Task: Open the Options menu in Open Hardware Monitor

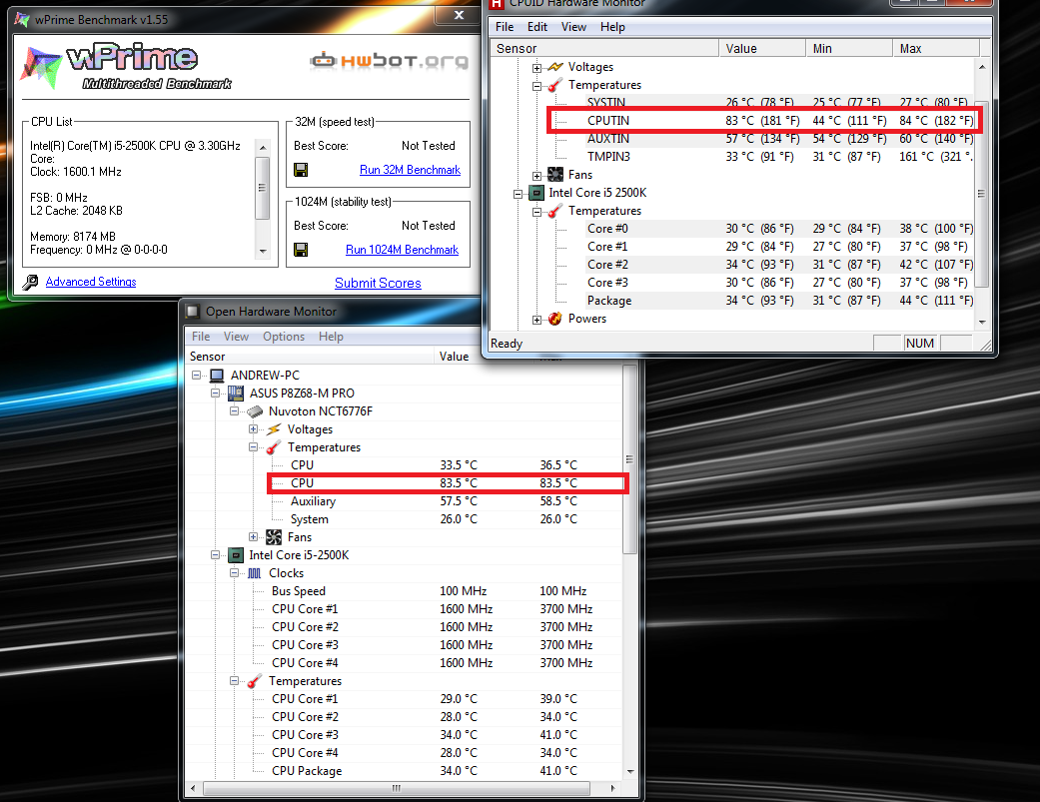Action: pos(284,337)
